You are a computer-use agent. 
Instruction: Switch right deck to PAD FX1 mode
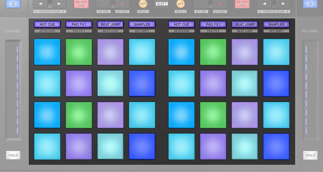coord(213,24)
